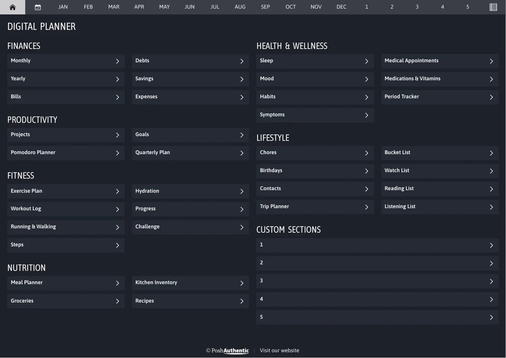Open the list index icon at top right
This screenshot has height=358, width=506.
(493, 7)
